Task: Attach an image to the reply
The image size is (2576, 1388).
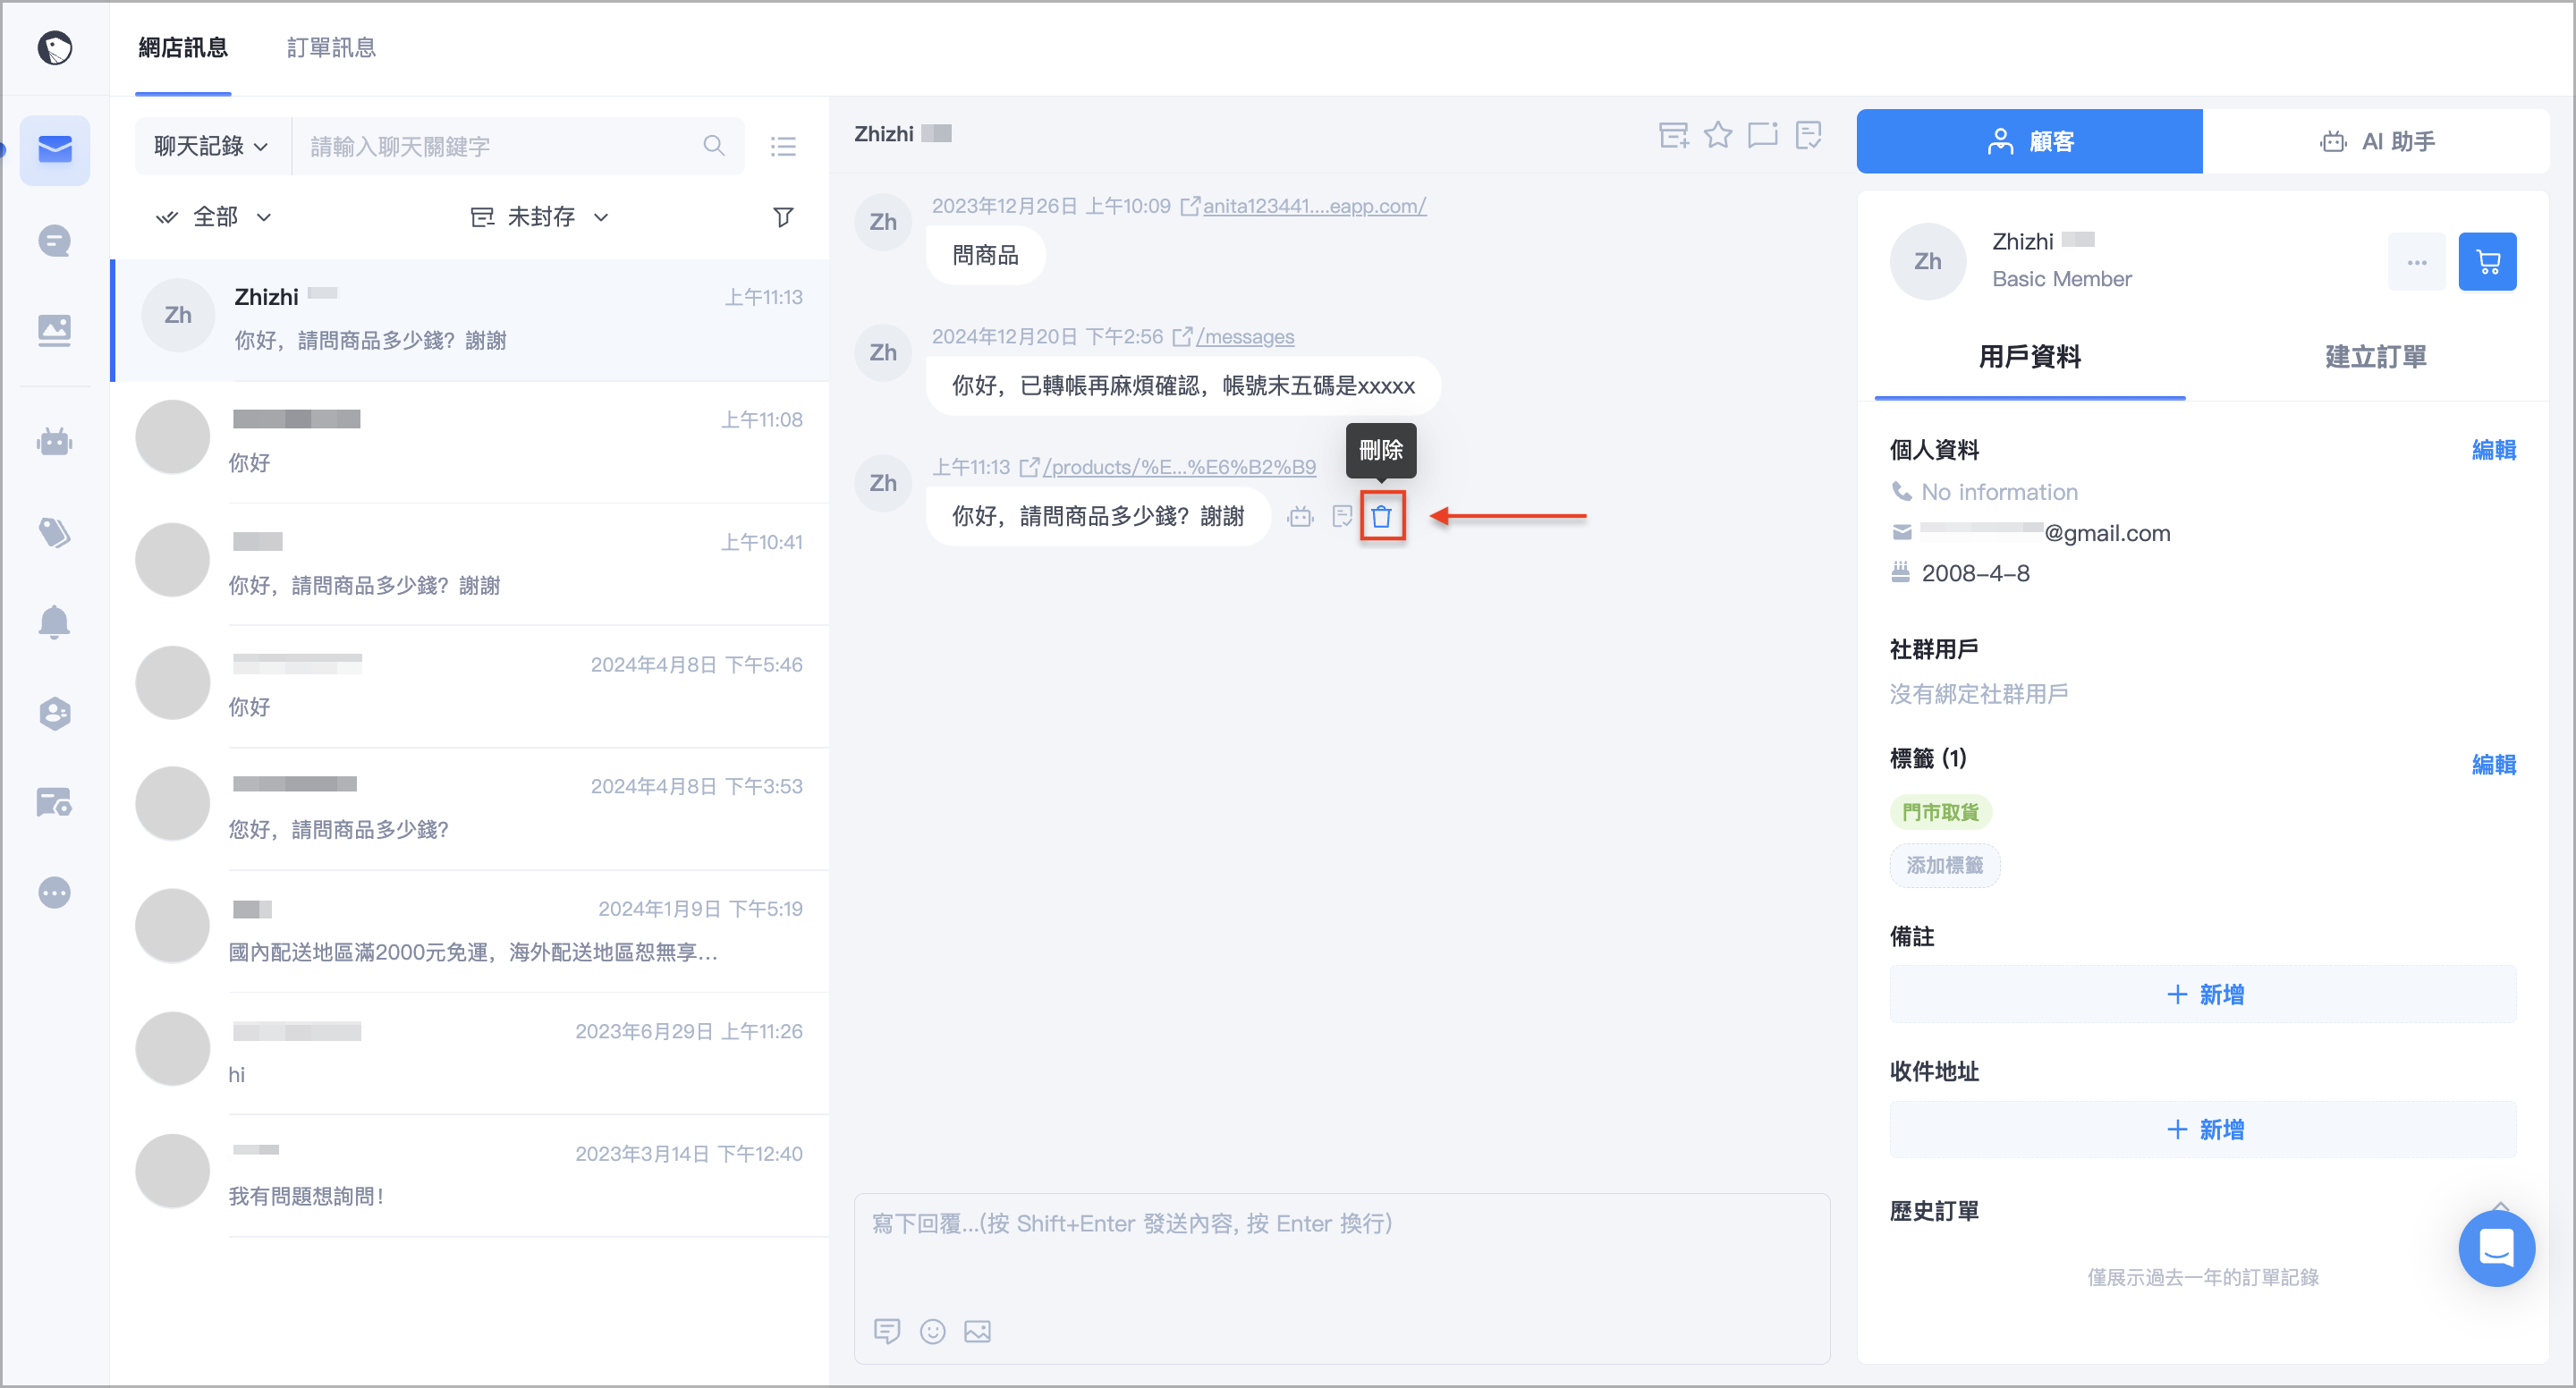Action: pos(977,1331)
